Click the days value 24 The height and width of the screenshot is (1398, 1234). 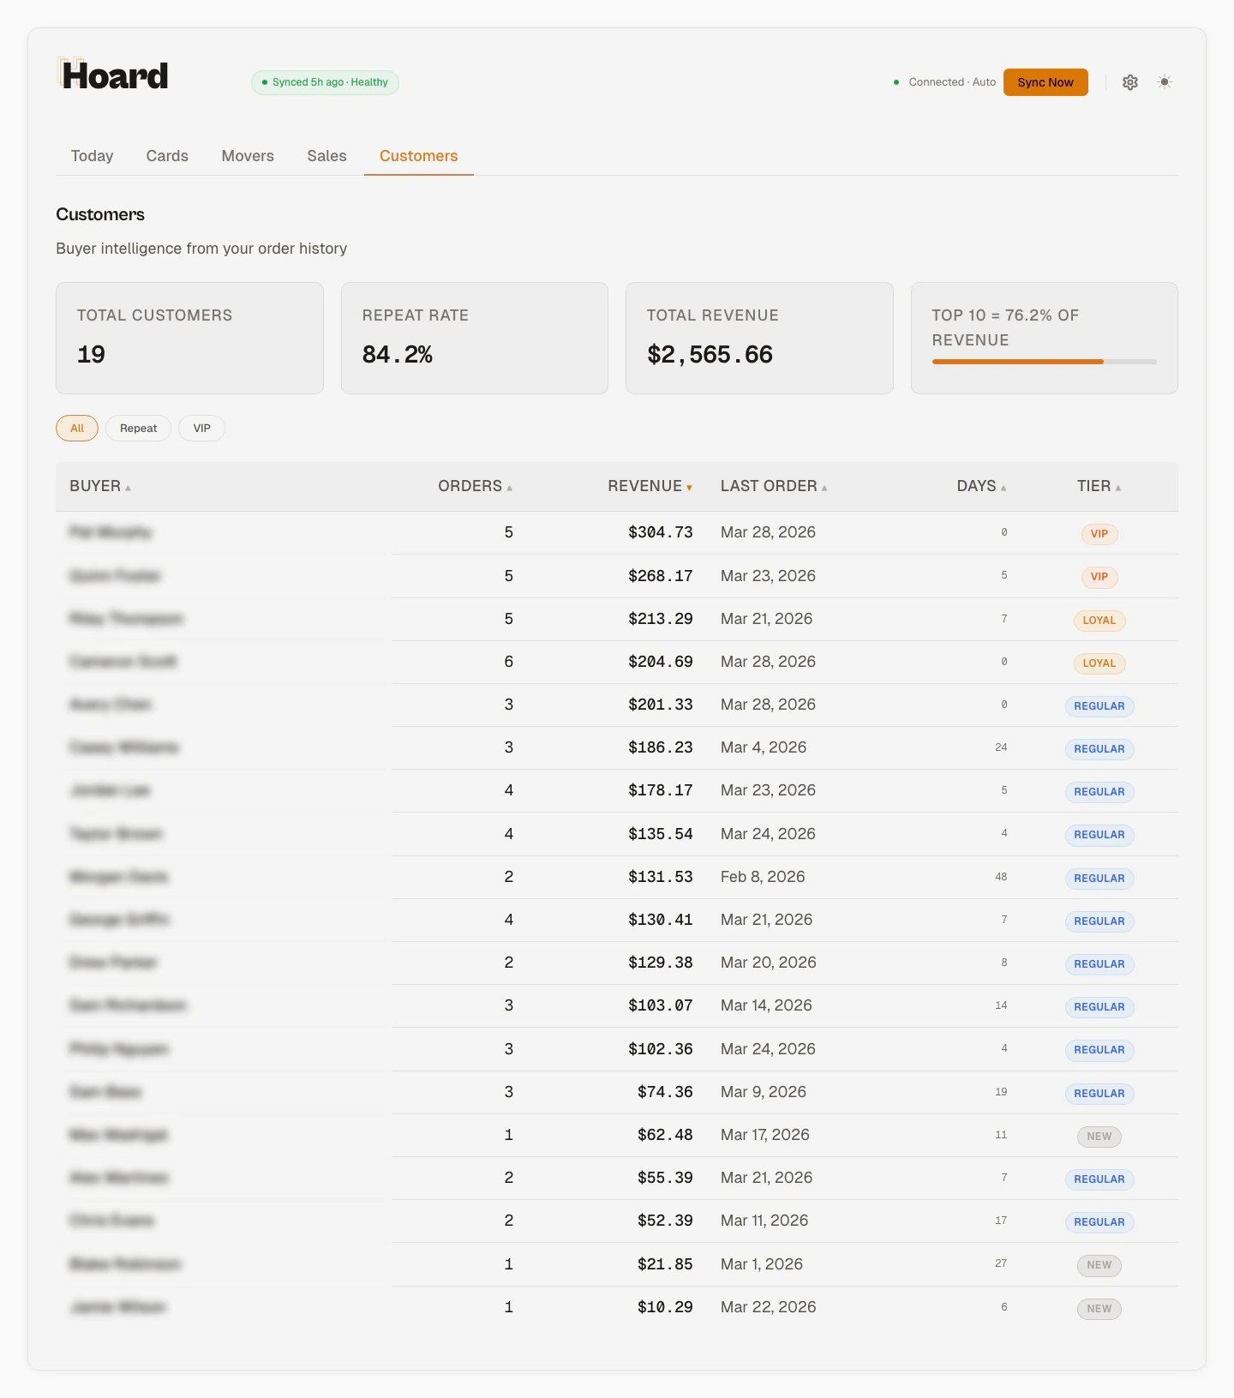point(1001,747)
